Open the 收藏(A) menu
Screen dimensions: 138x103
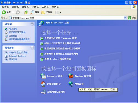(x=35, y=7)
